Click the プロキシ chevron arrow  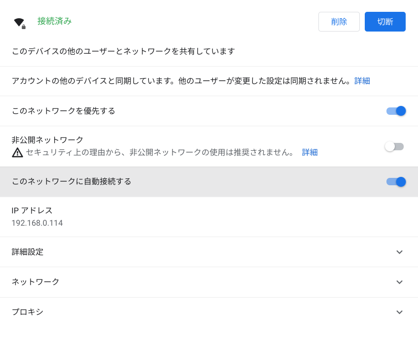coord(399,312)
